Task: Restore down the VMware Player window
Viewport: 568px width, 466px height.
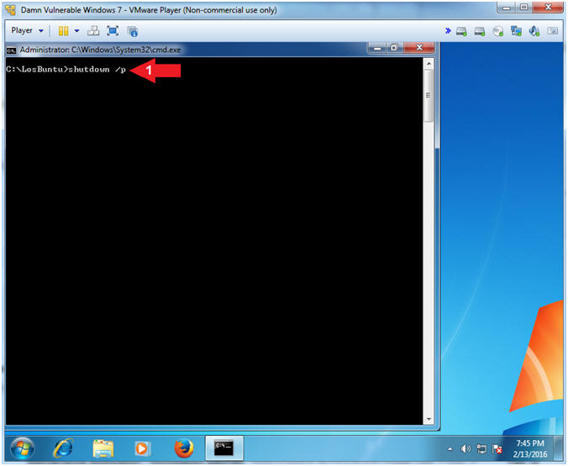Action: (523, 7)
